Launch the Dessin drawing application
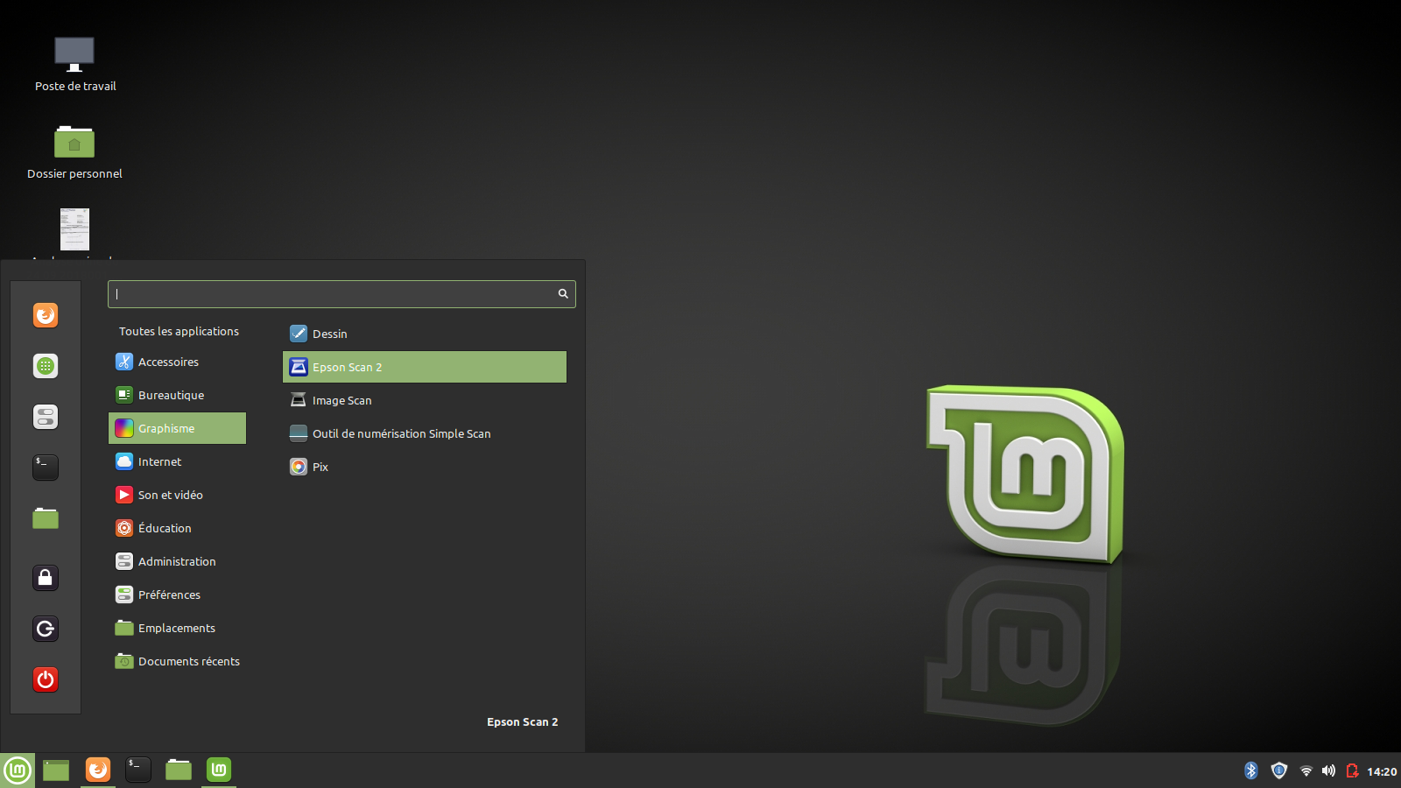The image size is (1401, 788). pyautogui.click(x=425, y=334)
